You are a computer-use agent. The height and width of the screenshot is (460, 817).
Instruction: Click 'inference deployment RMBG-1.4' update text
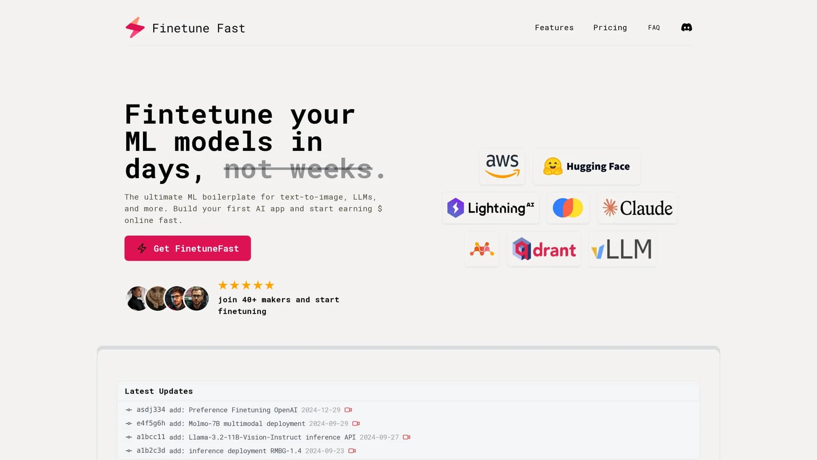click(245, 451)
